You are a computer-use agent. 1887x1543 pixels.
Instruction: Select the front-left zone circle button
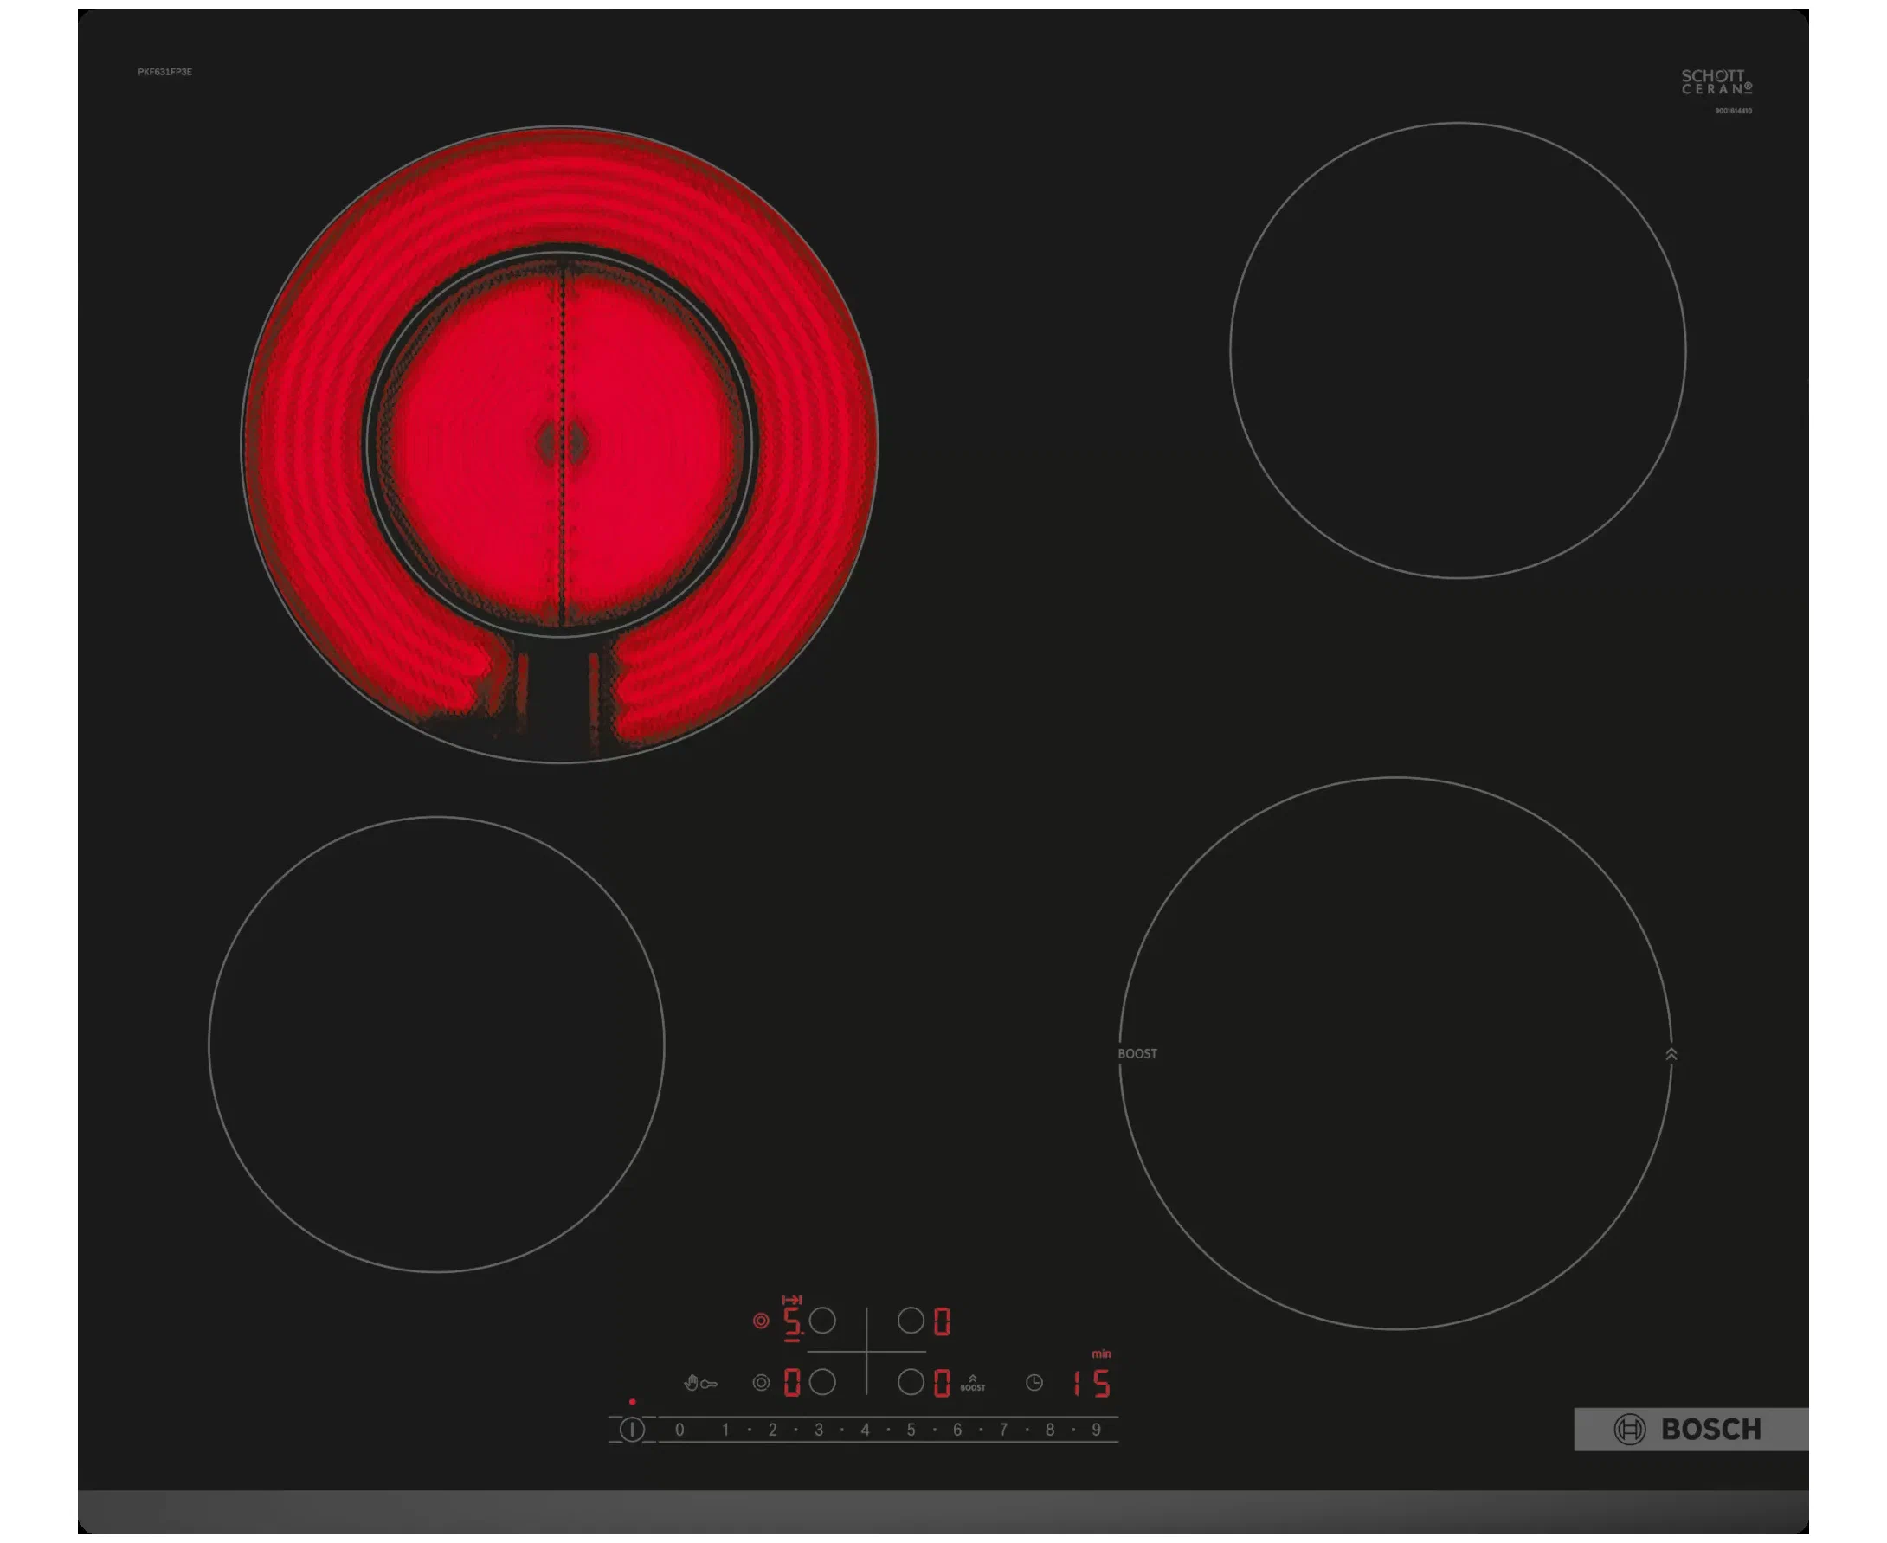tap(822, 1382)
